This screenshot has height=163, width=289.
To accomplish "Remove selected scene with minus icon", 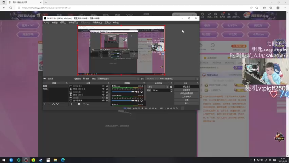I will point(49,104).
